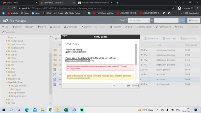The width and height of the screenshot is (201, 113).
Task: Click the dialog scrollbar down arrow
Action: [x=136, y=79]
